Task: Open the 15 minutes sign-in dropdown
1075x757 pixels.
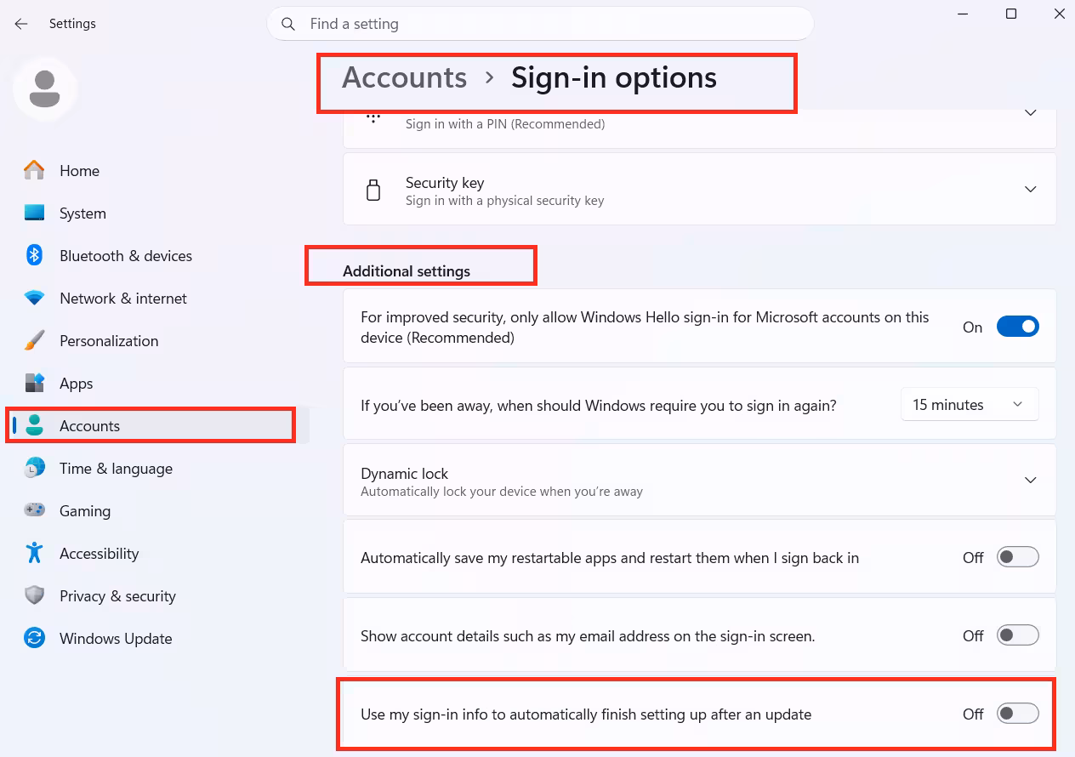Action: (x=970, y=405)
